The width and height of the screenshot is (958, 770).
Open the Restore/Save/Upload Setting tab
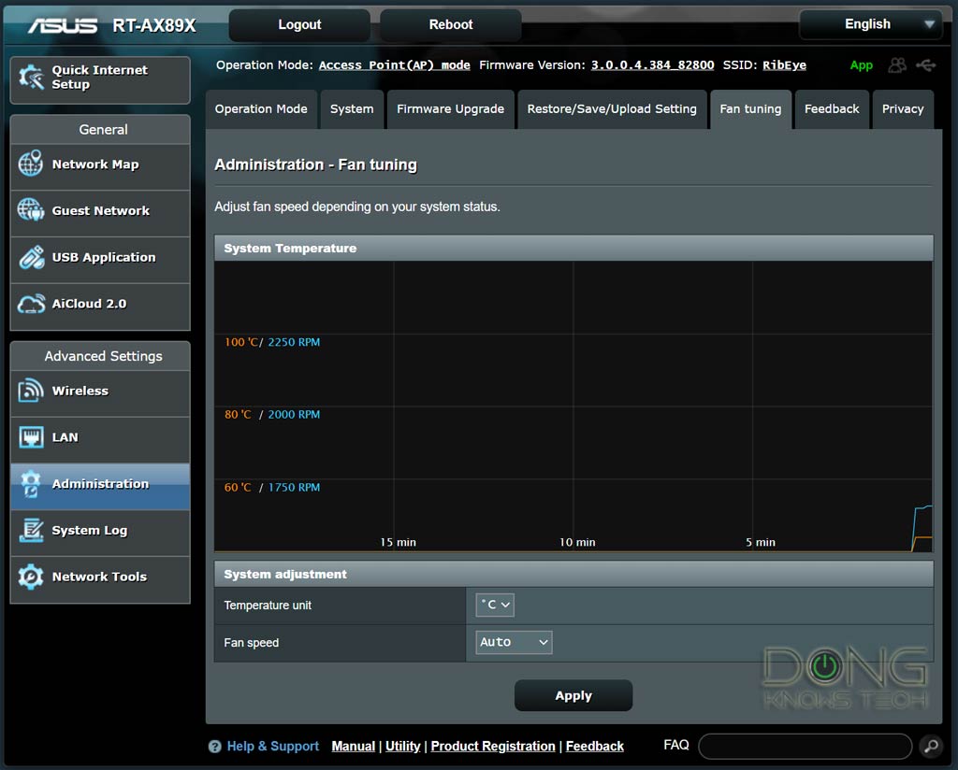612,109
